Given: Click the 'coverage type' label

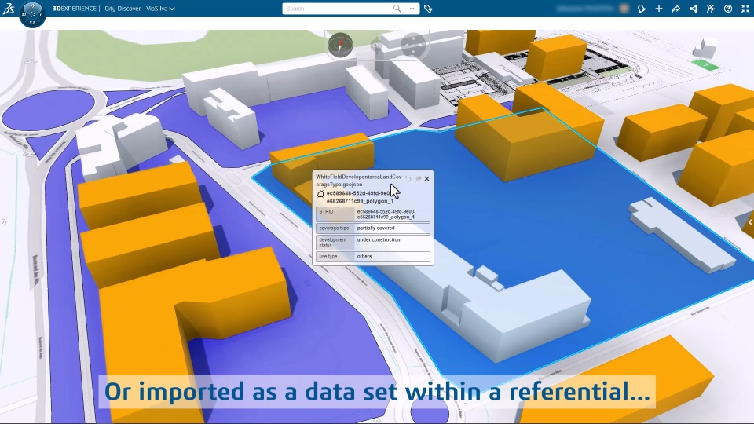Looking at the screenshot, I should coord(335,228).
